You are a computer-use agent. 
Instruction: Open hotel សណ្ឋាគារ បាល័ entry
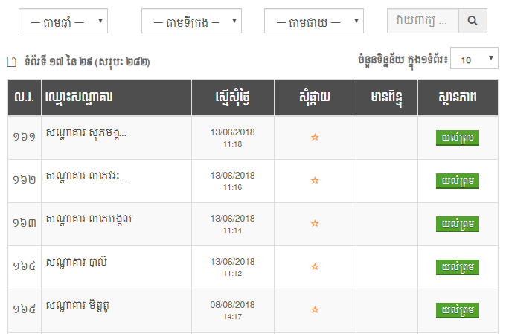(77, 263)
